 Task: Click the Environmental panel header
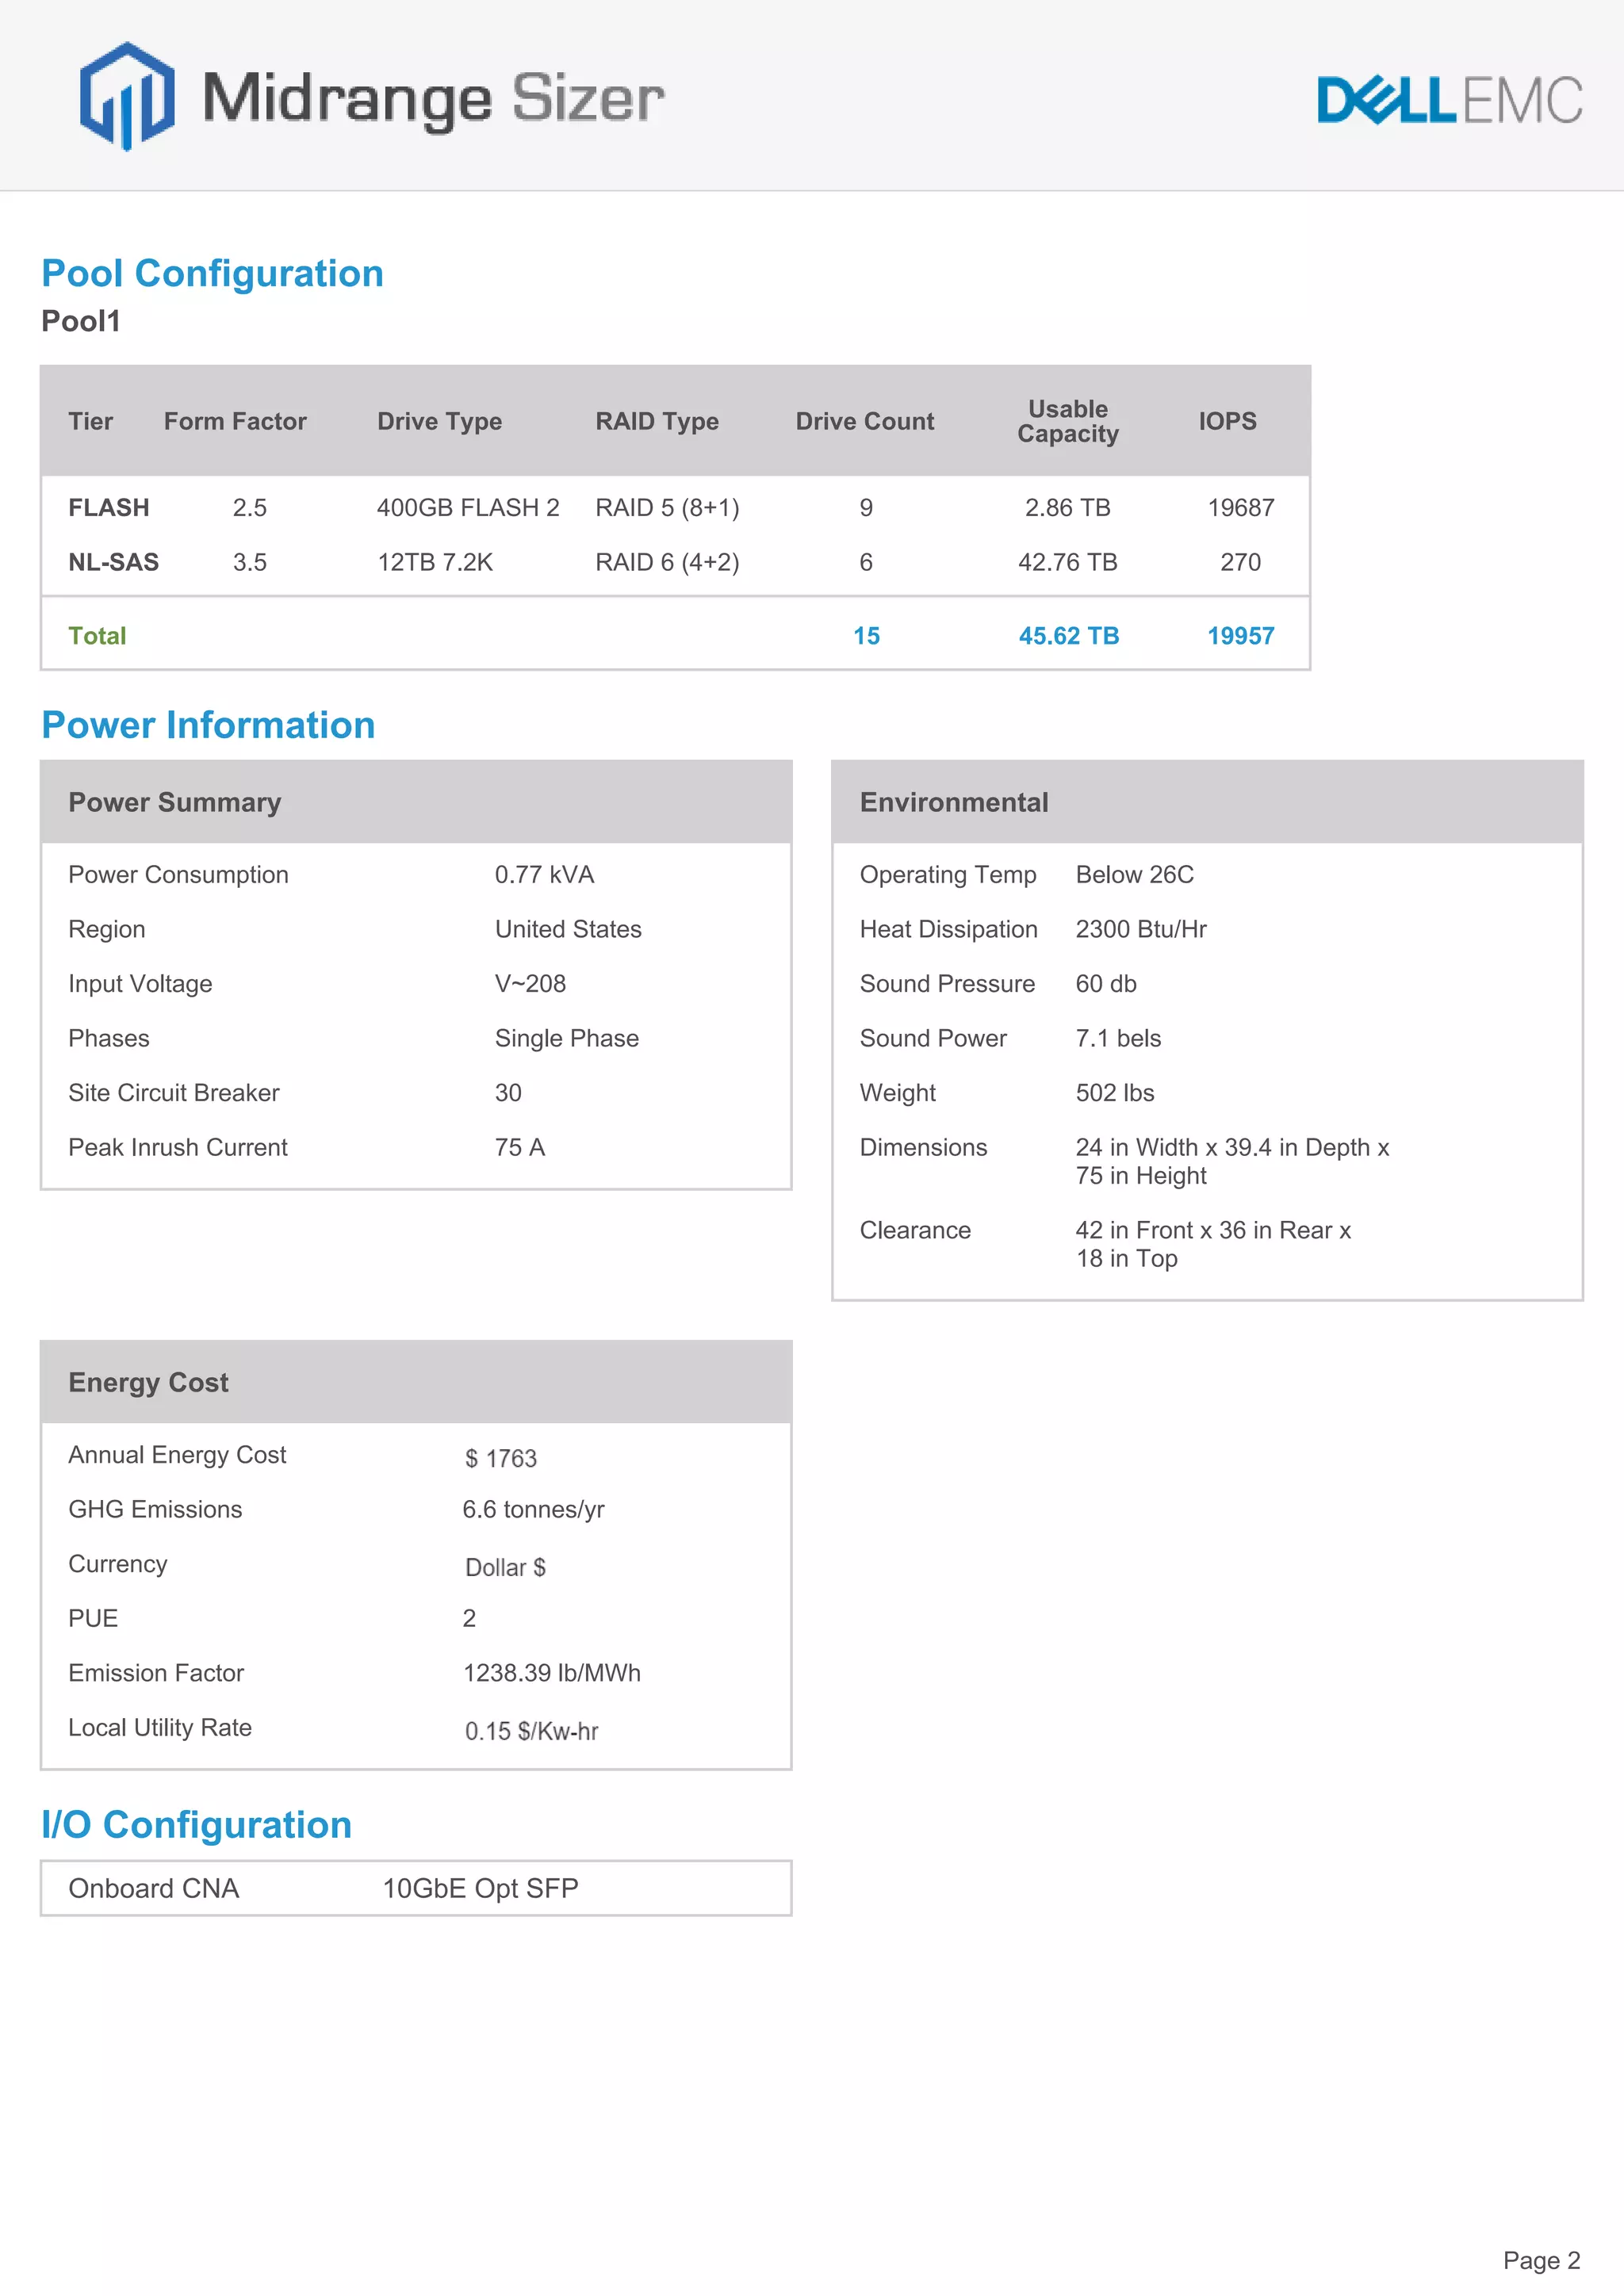pyautogui.click(x=953, y=802)
